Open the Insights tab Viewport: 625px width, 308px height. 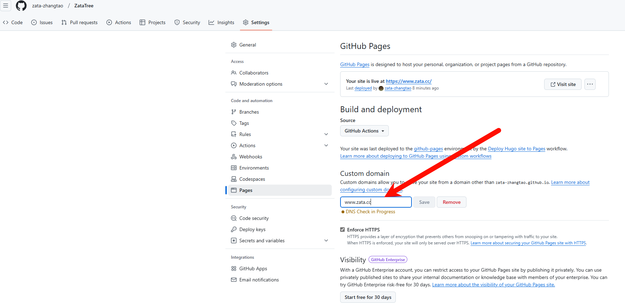point(222,22)
